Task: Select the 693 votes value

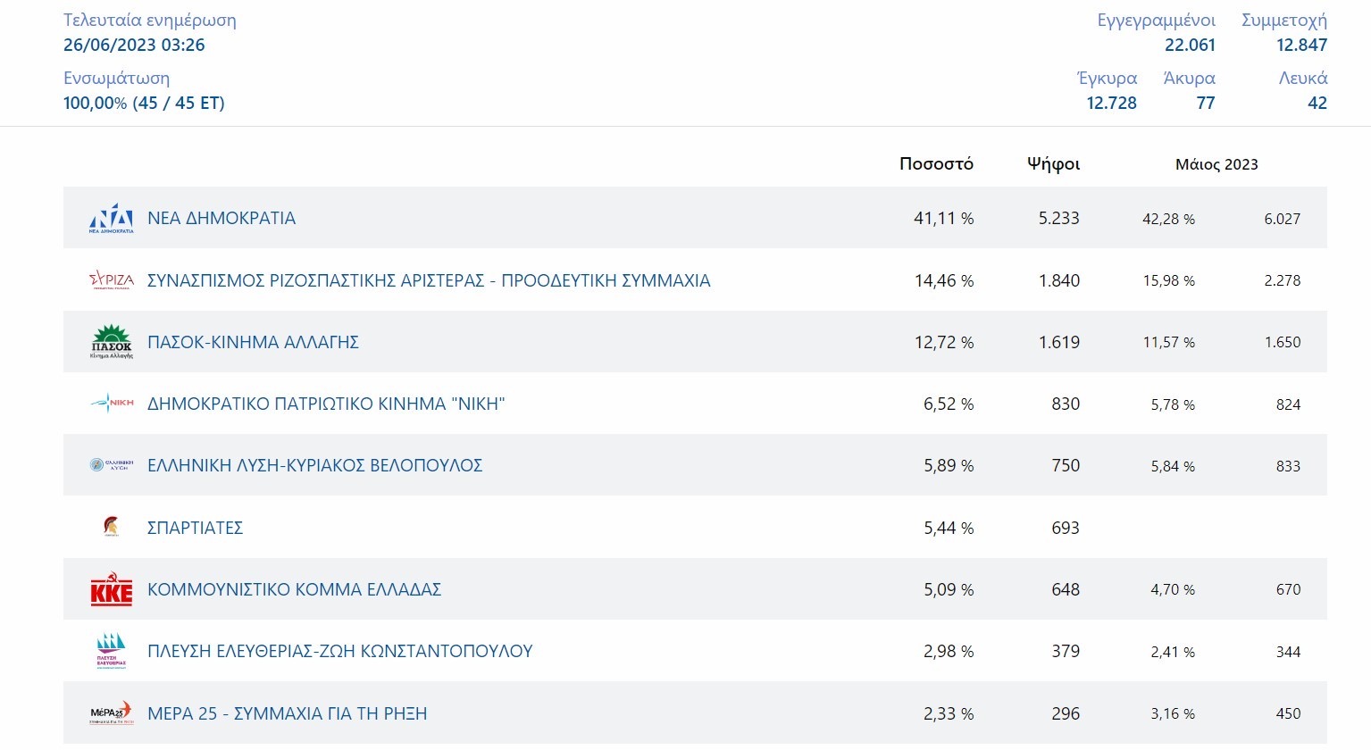Action: [x=1066, y=528]
